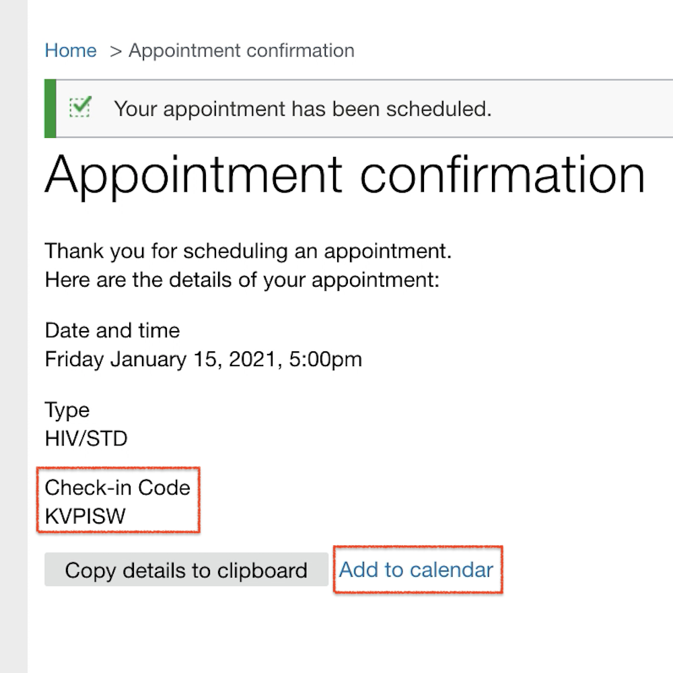Click the 5:00pm appointment time
The width and height of the screenshot is (673, 673).
click(x=325, y=359)
